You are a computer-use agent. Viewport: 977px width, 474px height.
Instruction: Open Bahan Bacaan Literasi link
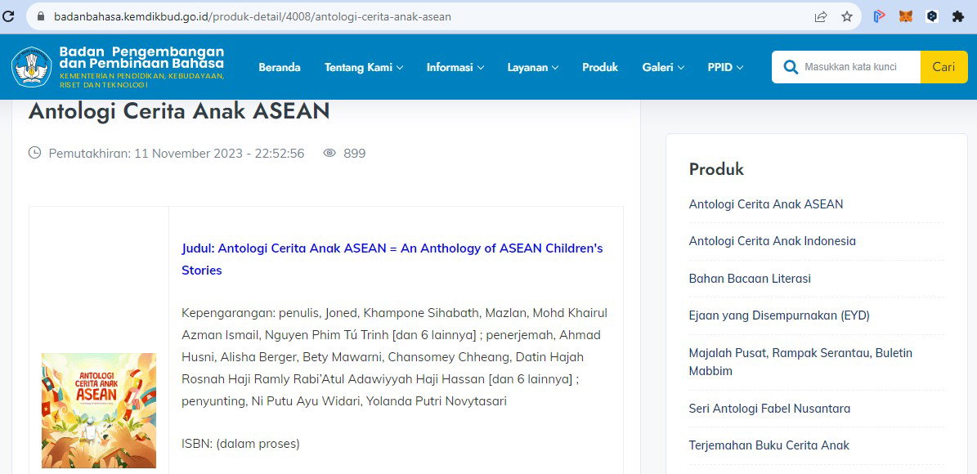coord(750,279)
